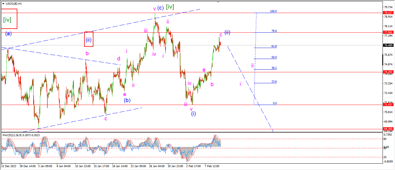Click the red 77.561 price level tag

[388, 32]
